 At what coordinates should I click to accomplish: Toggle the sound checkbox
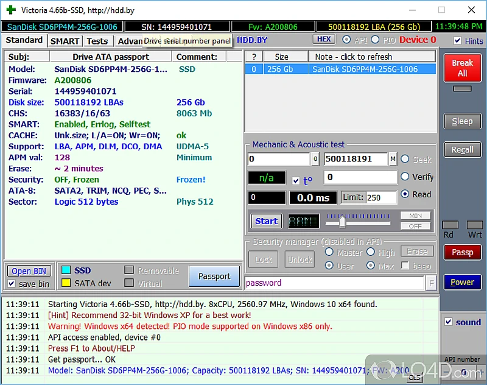tap(449, 322)
